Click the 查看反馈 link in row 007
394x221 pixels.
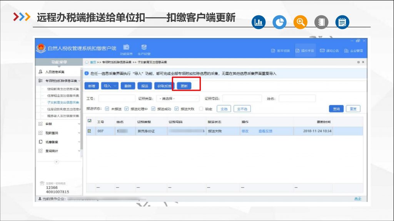pyautogui.click(x=265, y=131)
